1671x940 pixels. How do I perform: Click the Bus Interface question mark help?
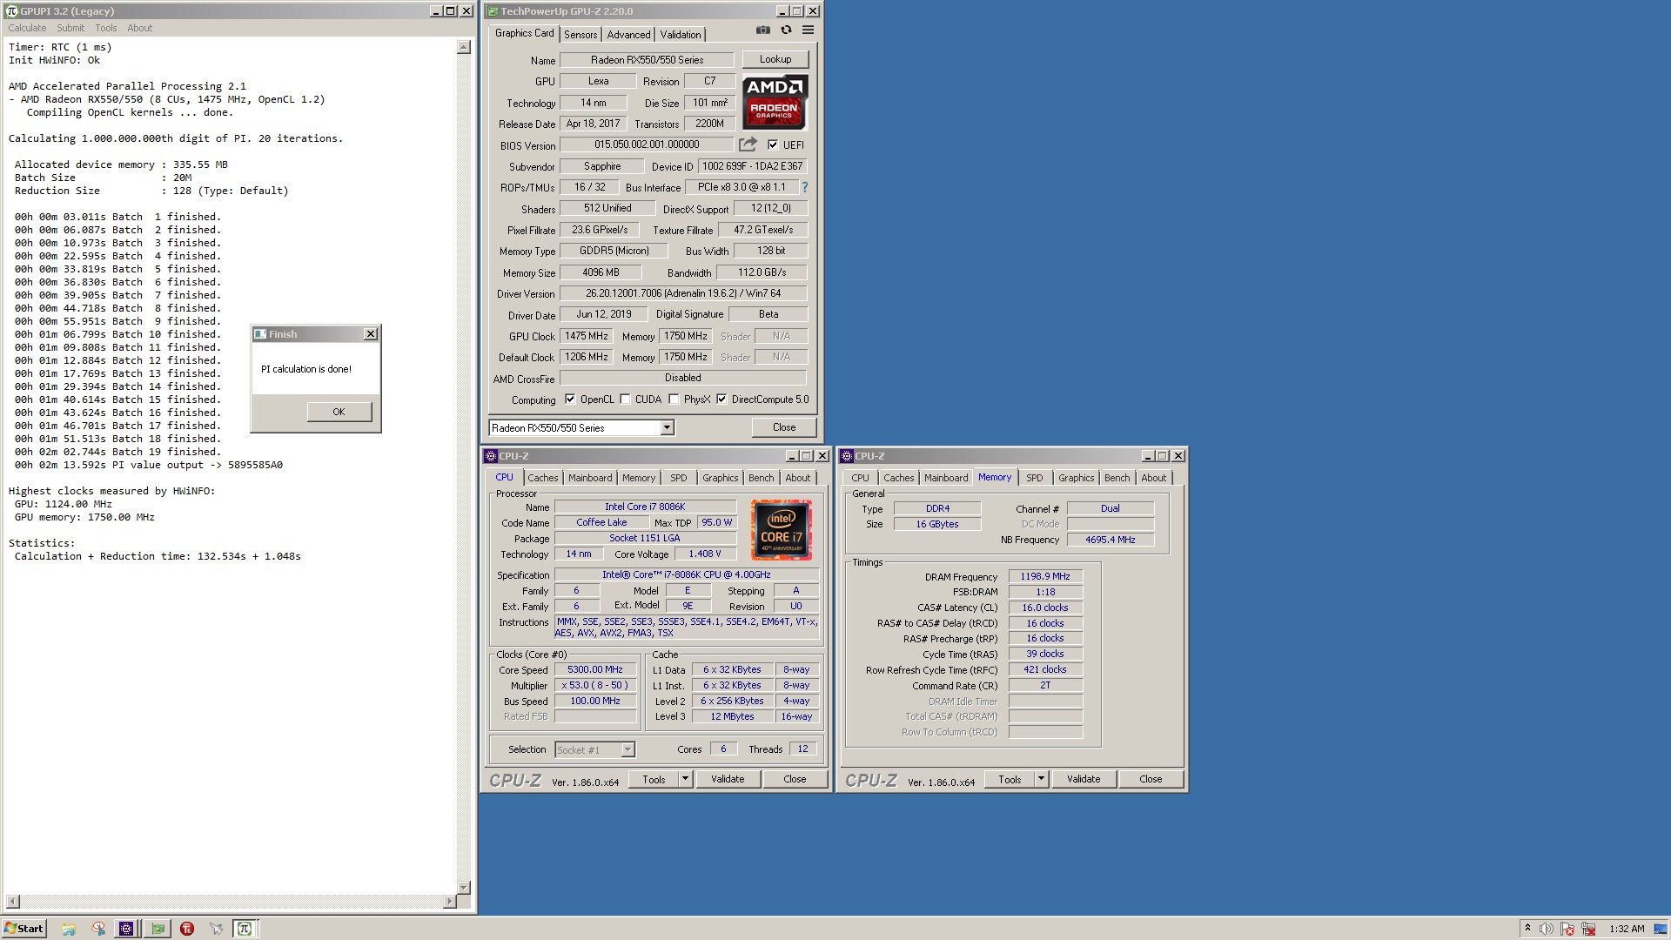coord(804,187)
